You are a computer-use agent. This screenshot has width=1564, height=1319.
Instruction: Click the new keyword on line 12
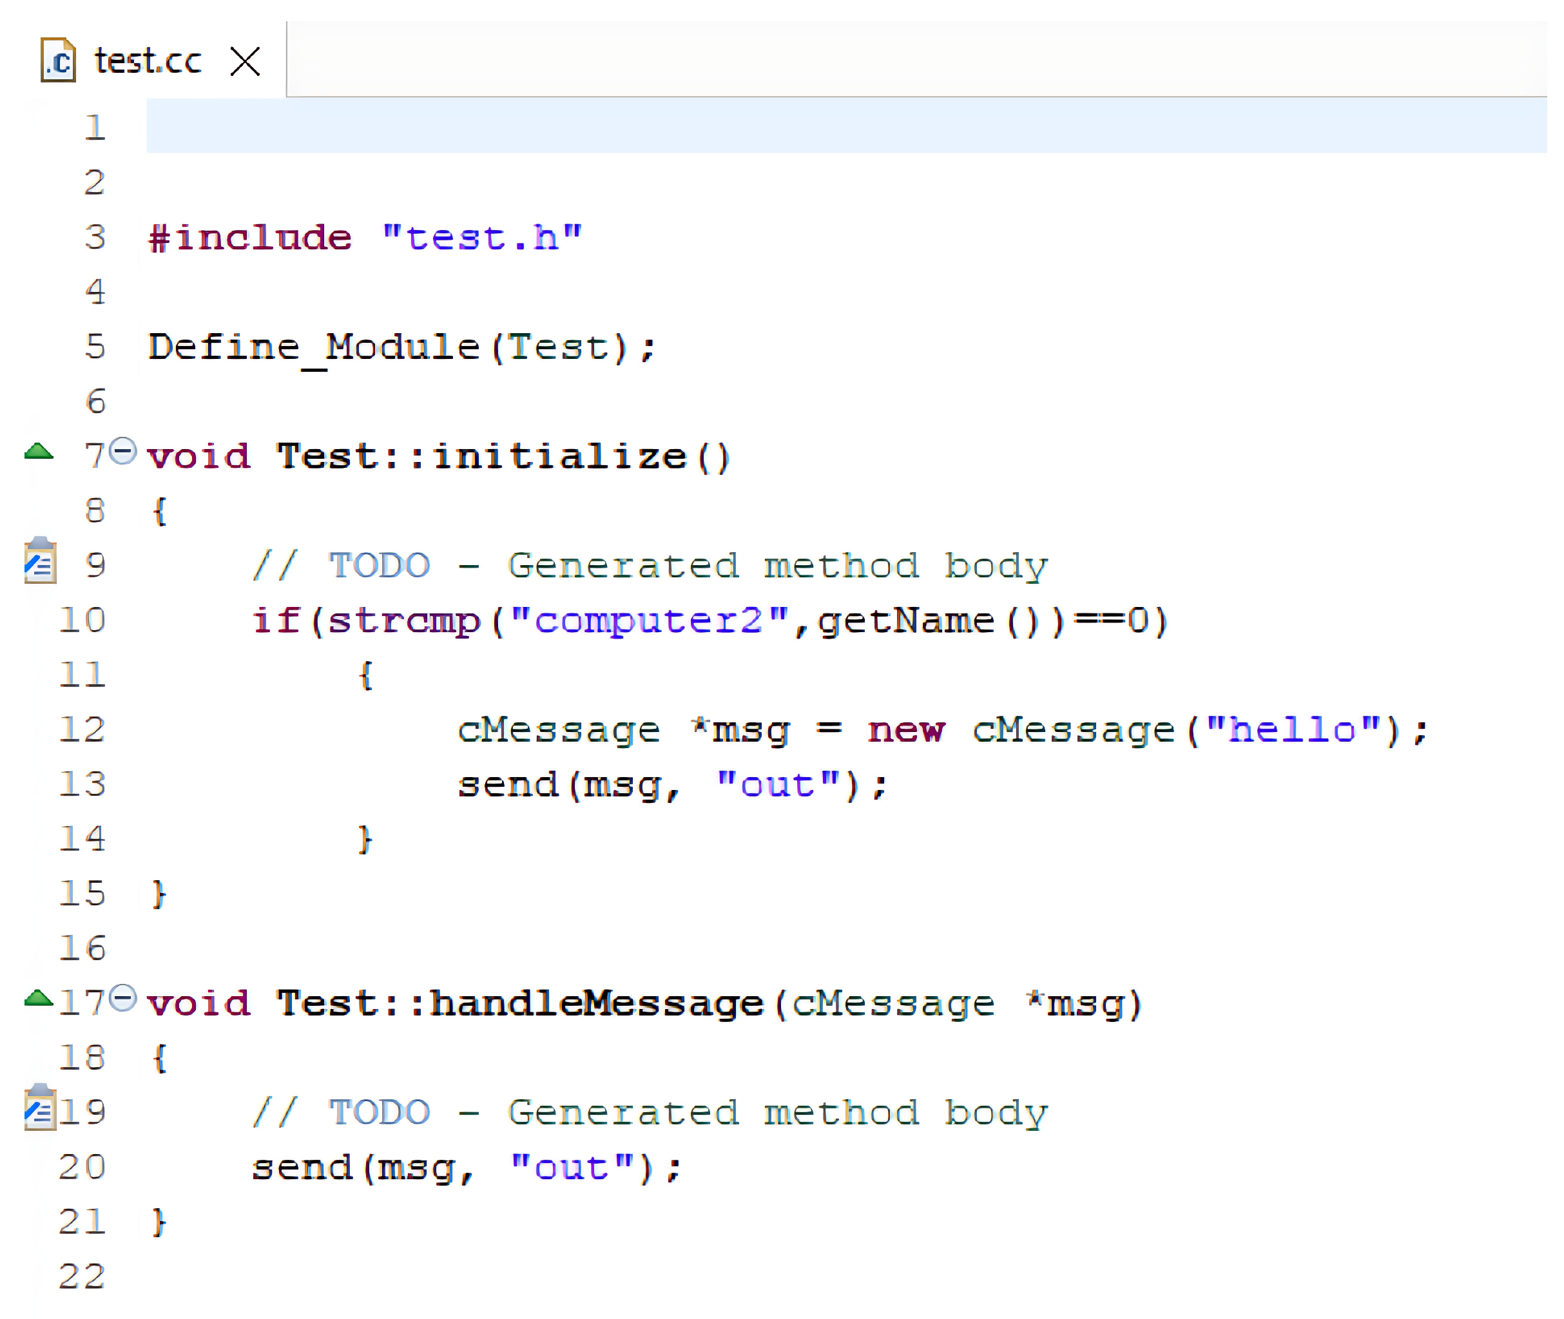[x=906, y=731]
